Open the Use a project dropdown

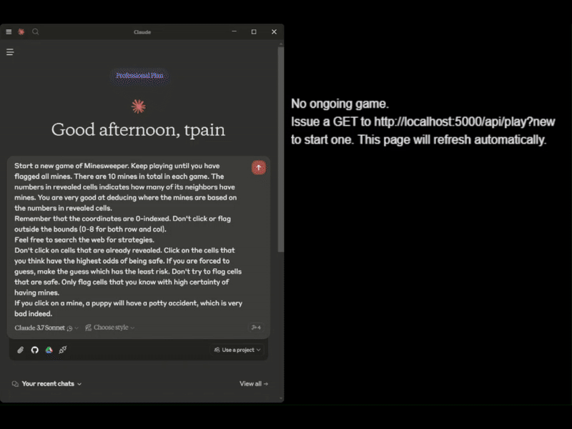pos(237,350)
